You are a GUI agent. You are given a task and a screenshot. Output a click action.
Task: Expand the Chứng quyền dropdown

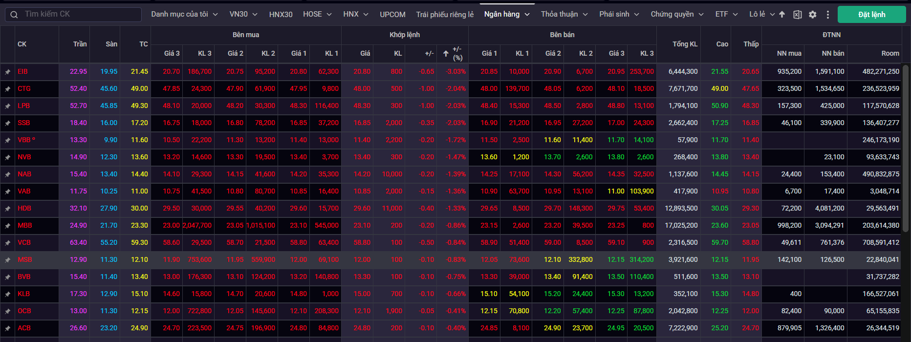pos(677,15)
